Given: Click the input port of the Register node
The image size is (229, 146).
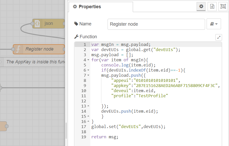Looking at the screenshot, I should pyautogui.click(x=13, y=49).
